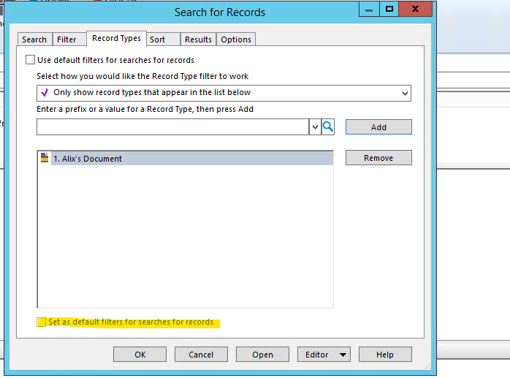The height and width of the screenshot is (378, 510).
Task: Open the Help button
Action: (x=385, y=355)
